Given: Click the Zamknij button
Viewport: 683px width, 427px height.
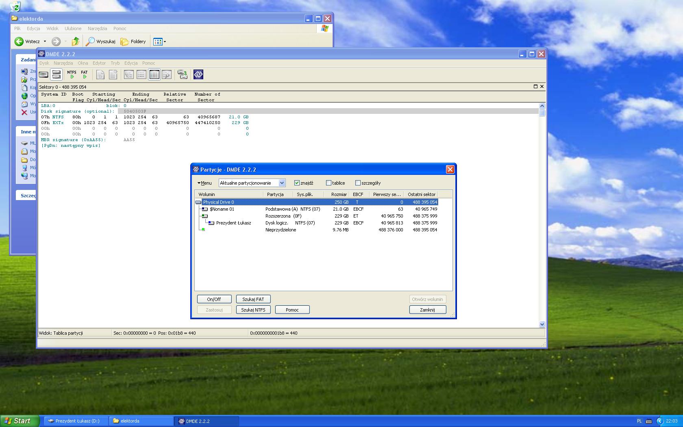Looking at the screenshot, I should pyautogui.click(x=428, y=310).
